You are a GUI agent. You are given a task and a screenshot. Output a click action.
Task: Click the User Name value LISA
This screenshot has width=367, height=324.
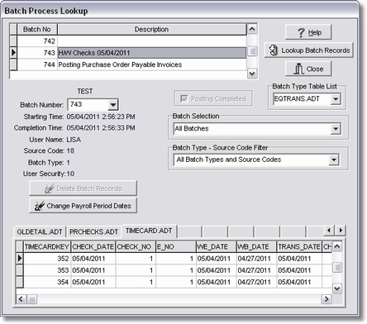(x=74, y=140)
